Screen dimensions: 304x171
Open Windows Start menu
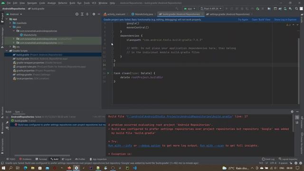(x=3, y=168)
